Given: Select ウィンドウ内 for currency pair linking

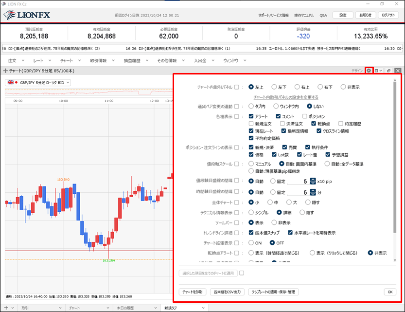Looking at the screenshot, I should pos(276,106).
